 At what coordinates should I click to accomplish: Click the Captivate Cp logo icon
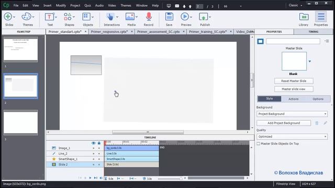pyautogui.click(x=6, y=5)
